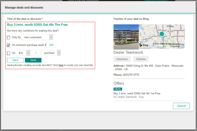The image size is (197, 131).
Task: Click the 'Offers' heading
Action: [119, 83]
